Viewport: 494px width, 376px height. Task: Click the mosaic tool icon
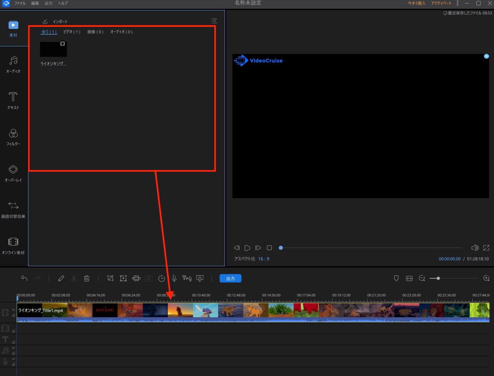coord(136,278)
